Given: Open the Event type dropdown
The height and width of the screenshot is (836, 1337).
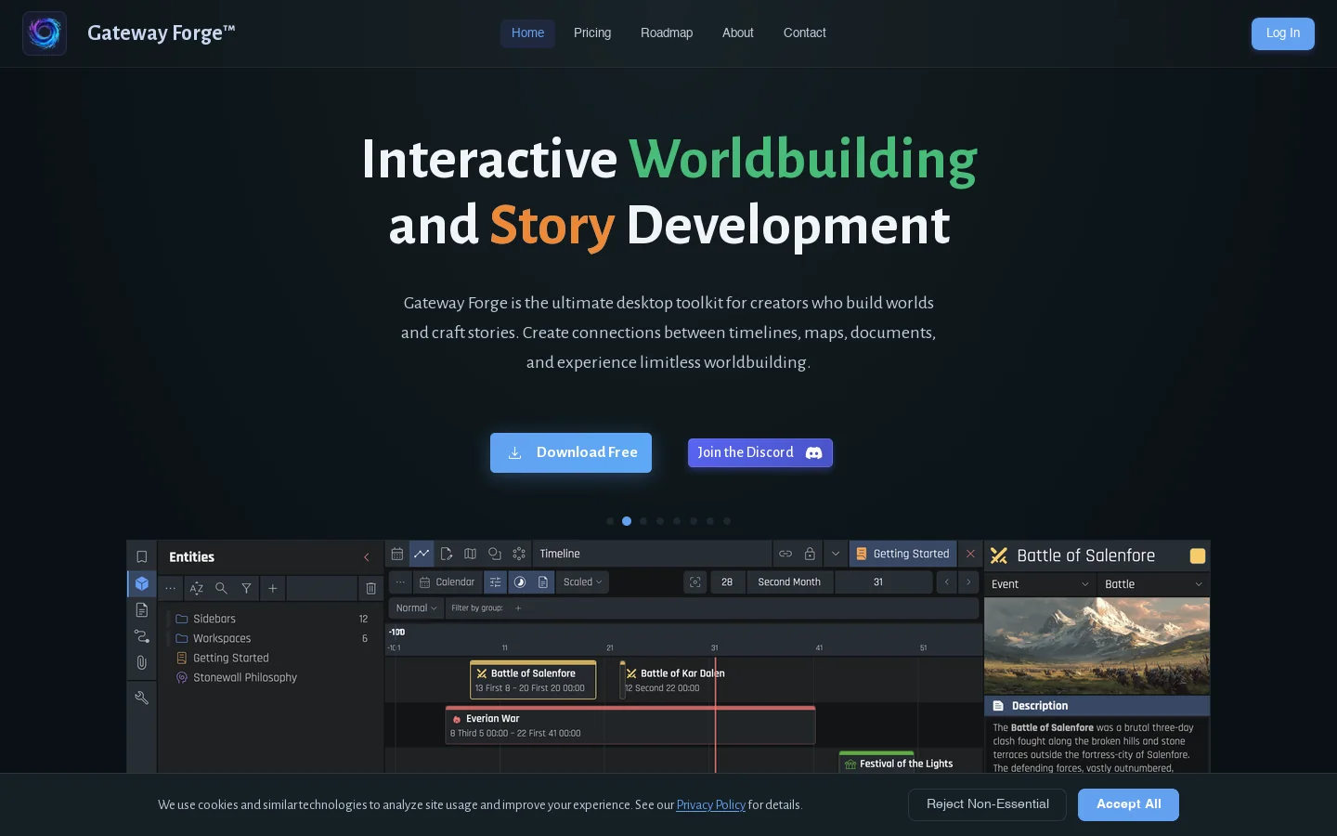Looking at the screenshot, I should (1040, 584).
